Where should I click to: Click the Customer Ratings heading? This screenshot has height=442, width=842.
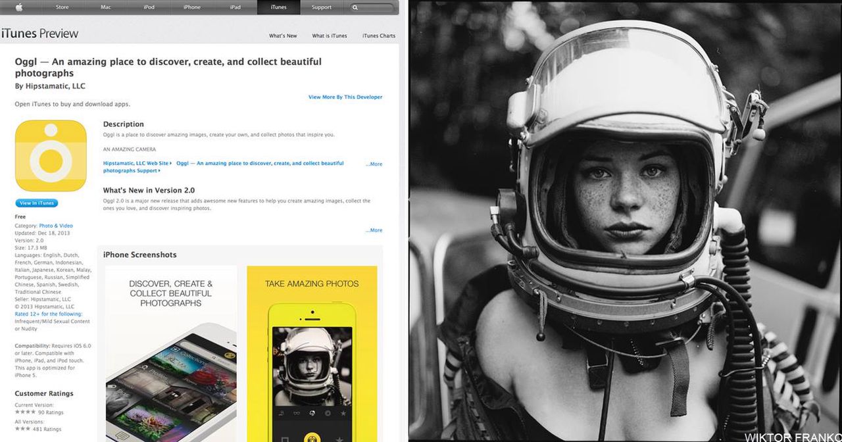[x=44, y=393]
